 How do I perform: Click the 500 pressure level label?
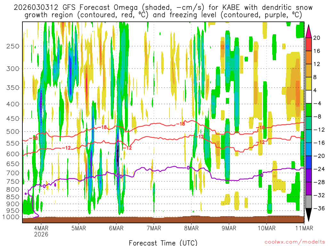coord(13,132)
